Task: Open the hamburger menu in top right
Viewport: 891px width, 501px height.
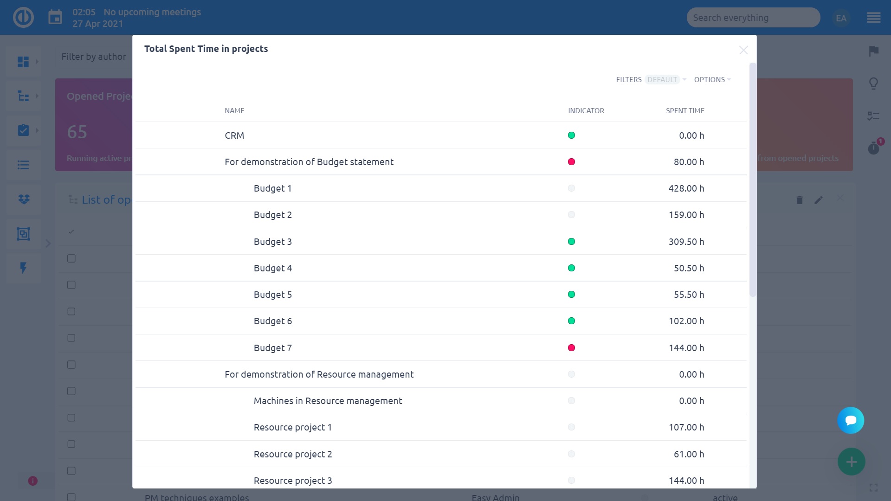Action: point(873,18)
